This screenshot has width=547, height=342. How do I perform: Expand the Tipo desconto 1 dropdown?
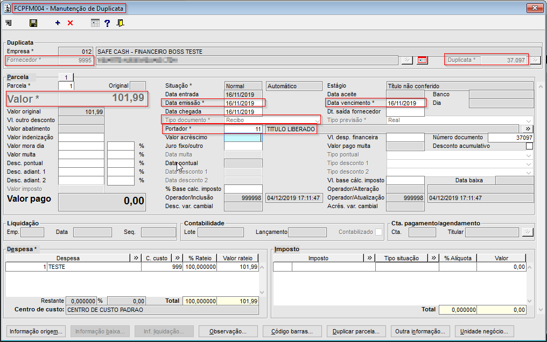point(529,163)
